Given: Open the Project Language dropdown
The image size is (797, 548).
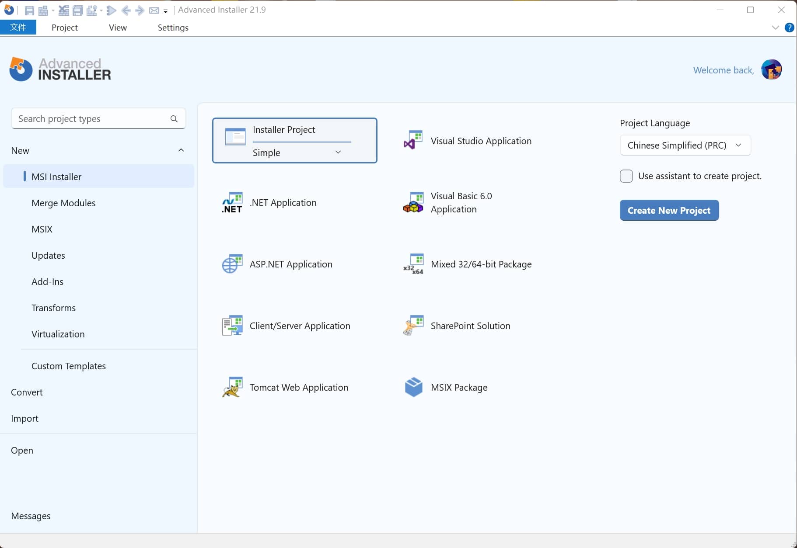Looking at the screenshot, I should [685, 145].
